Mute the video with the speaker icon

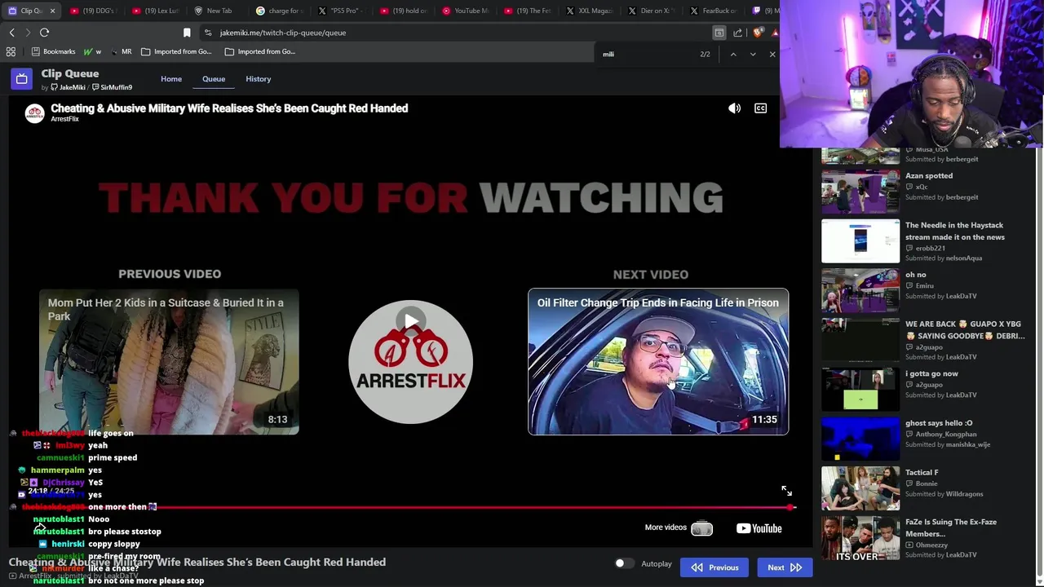(734, 108)
